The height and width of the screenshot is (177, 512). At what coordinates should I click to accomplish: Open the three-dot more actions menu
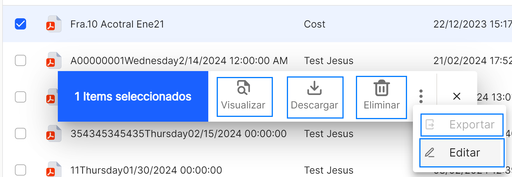tap(421, 96)
